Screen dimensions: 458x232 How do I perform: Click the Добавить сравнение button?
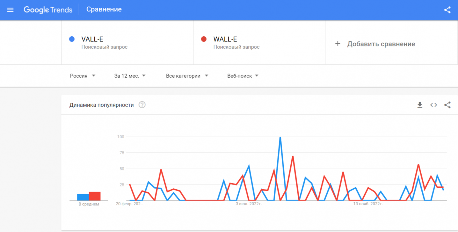tap(381, 44)
